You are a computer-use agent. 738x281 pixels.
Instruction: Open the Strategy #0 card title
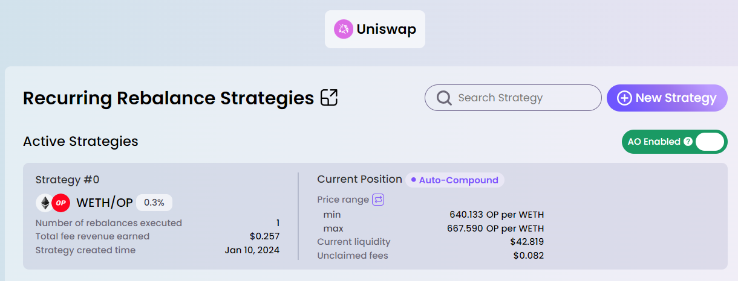click(67, 180)
